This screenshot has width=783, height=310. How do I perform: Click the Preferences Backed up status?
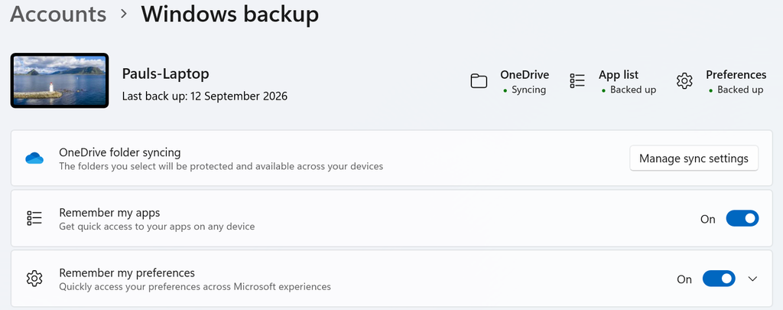(x=736, y=90)
